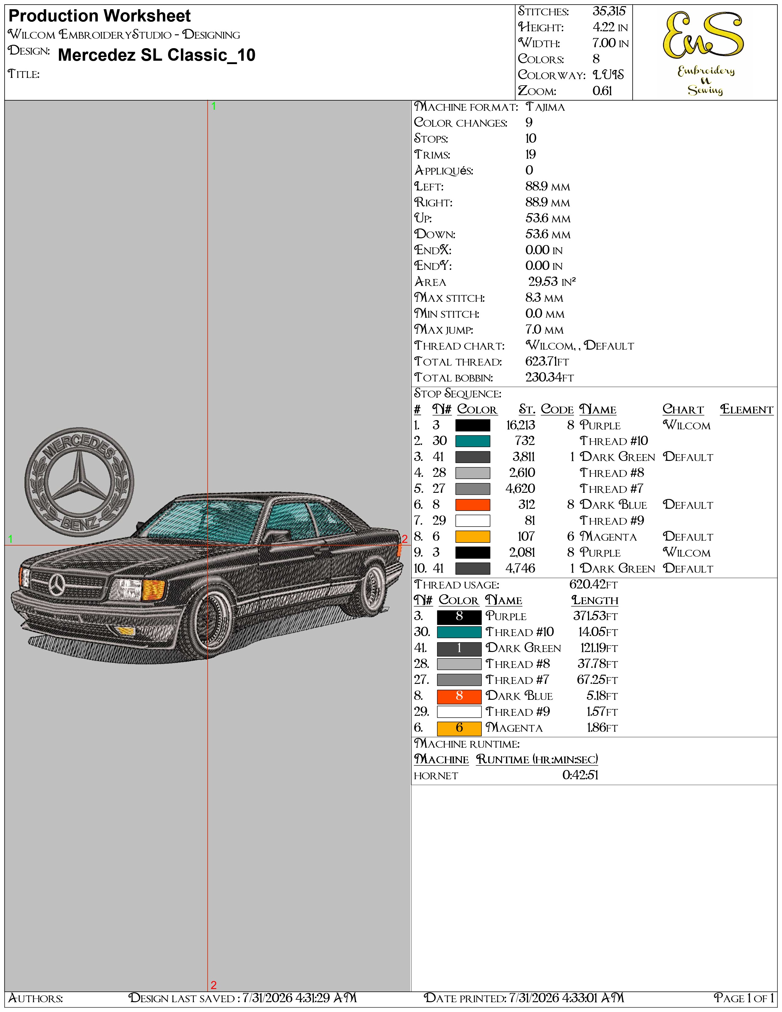Image resolution: width=782 pixels, height=1012 pixels.
Task: Click the yellow-orange swatch for stop 8
Action: pos(473,537)
